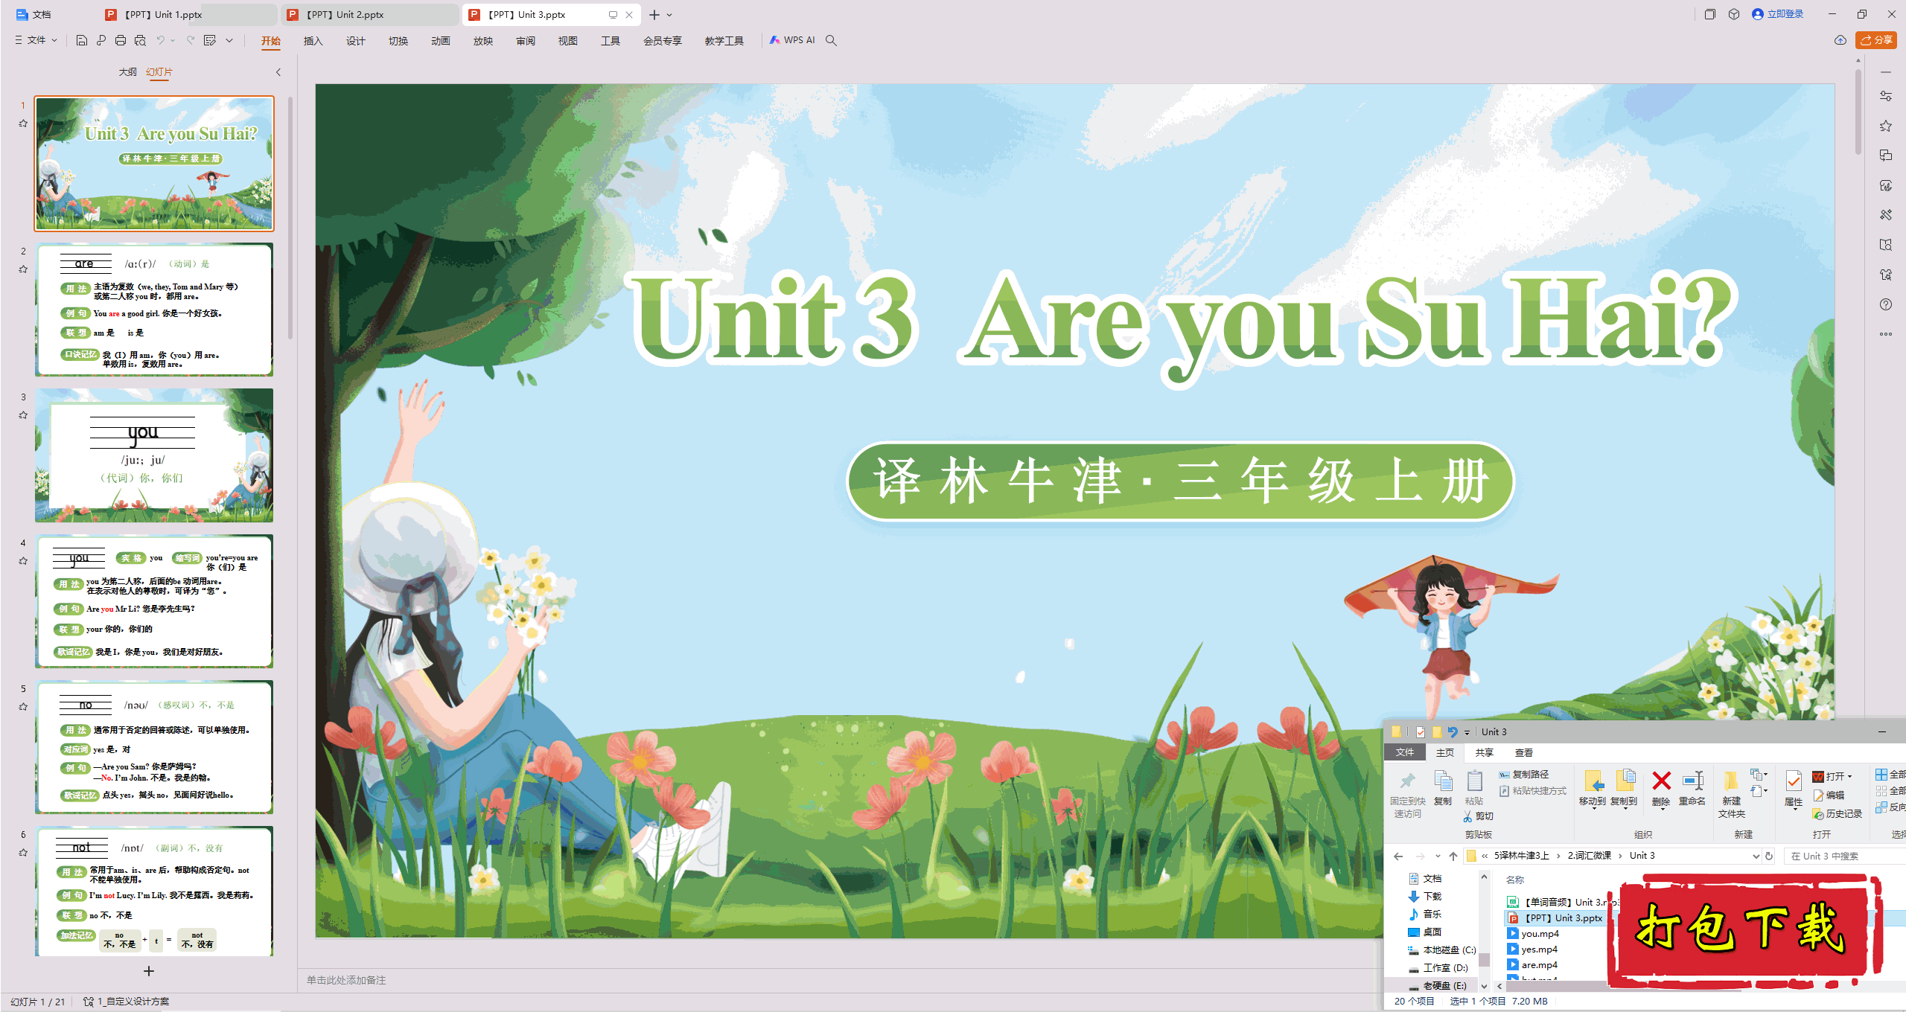Select the slide 4 thumbnail

tap(154, 601)
